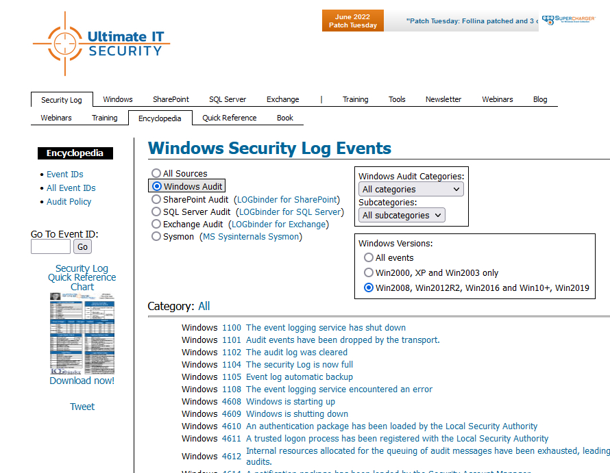
Task: Select the Windows Audit radio button
Action: pos(157,186)
